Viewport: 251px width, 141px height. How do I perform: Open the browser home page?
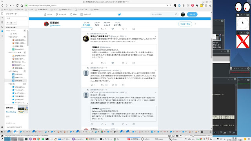coord(22,5)
